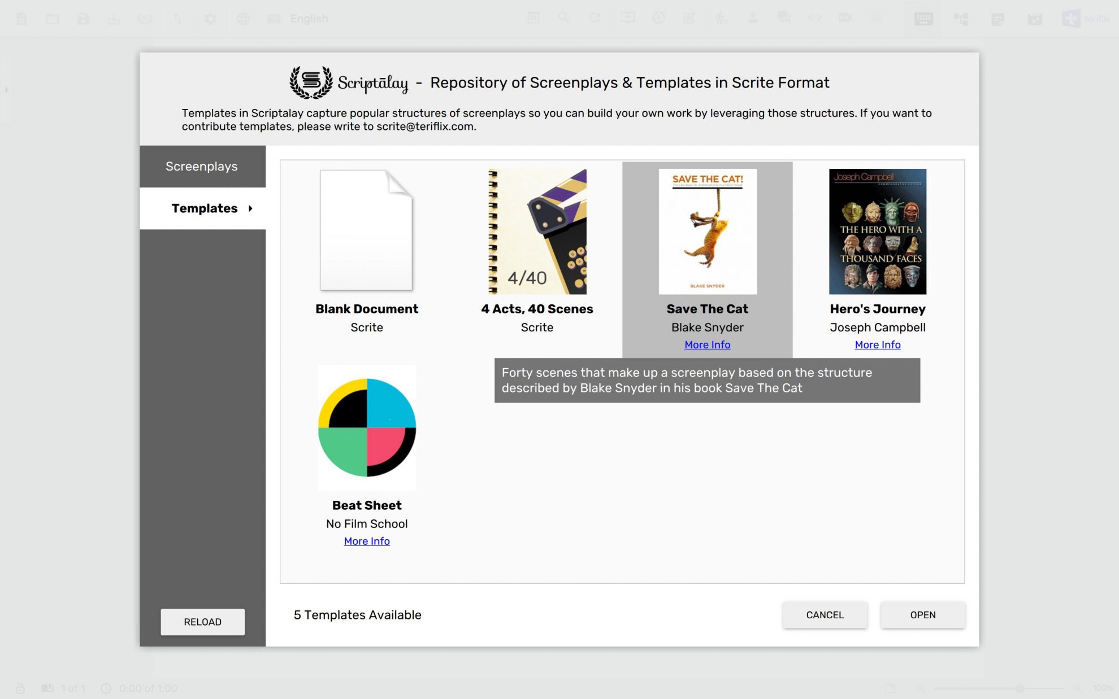Open a file using the folder icon
This screenshot has width=1119, height=699.
coord(52,18)
